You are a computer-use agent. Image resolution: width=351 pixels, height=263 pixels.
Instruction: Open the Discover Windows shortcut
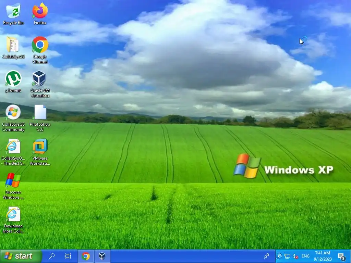click(13, 186)
